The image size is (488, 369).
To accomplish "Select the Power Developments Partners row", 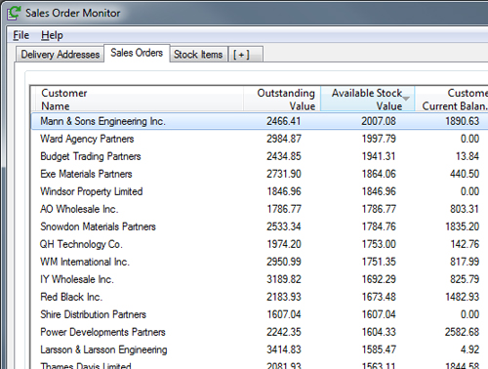I will (260, 332).
